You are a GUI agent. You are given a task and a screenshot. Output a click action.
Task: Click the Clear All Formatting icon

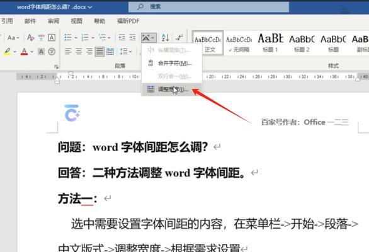click(30, 38)
